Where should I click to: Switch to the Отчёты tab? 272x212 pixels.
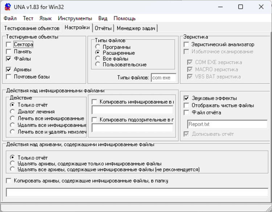coord(103,28)
